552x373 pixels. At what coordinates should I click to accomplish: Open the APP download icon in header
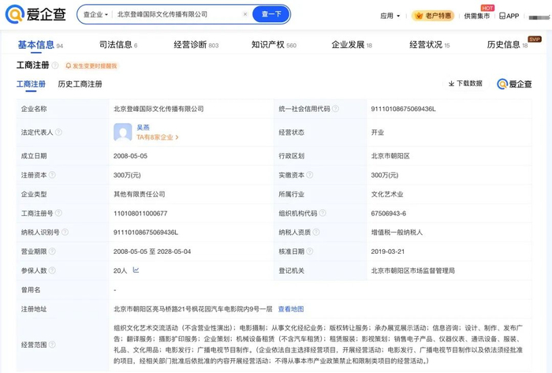click(x=509, y=16)
